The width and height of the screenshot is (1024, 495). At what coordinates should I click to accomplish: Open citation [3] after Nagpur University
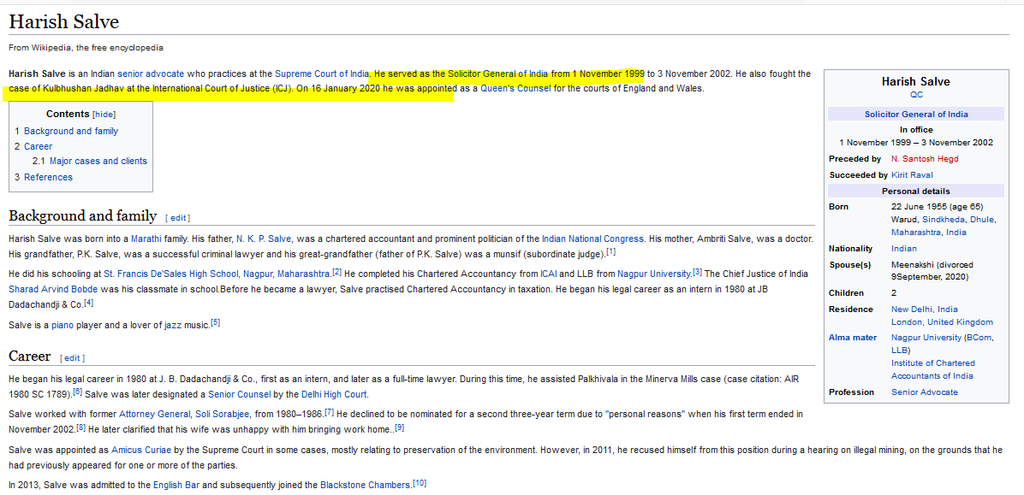click(698, 272)
